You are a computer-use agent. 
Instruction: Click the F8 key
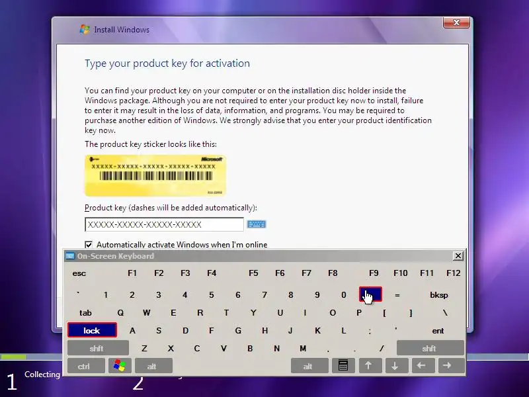pos(333,273)
